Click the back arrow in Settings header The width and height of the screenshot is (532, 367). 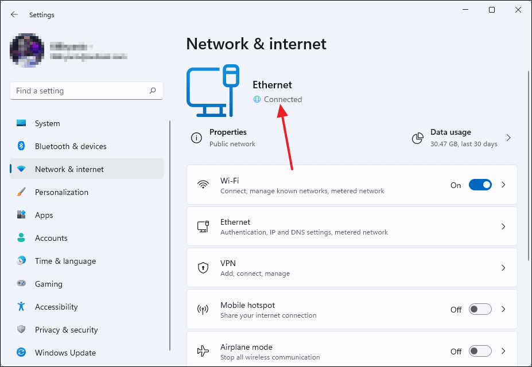click(x=14, y=15)
